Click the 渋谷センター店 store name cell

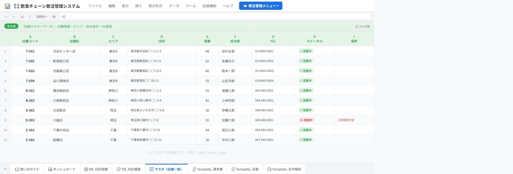pyautogui.click(x=74, y=51)
